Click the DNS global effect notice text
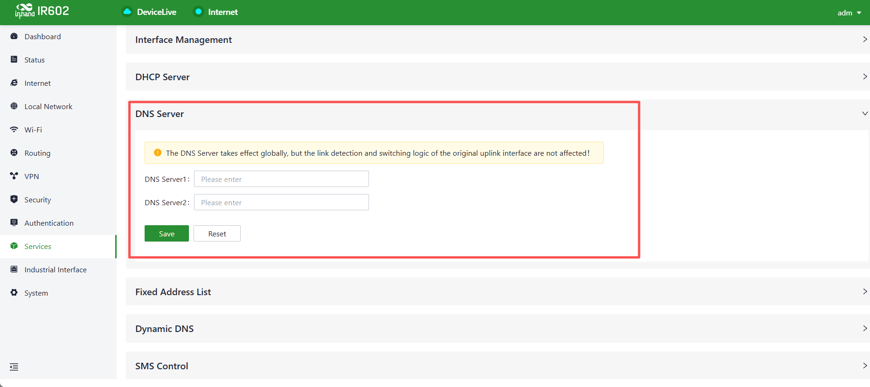 378,153
